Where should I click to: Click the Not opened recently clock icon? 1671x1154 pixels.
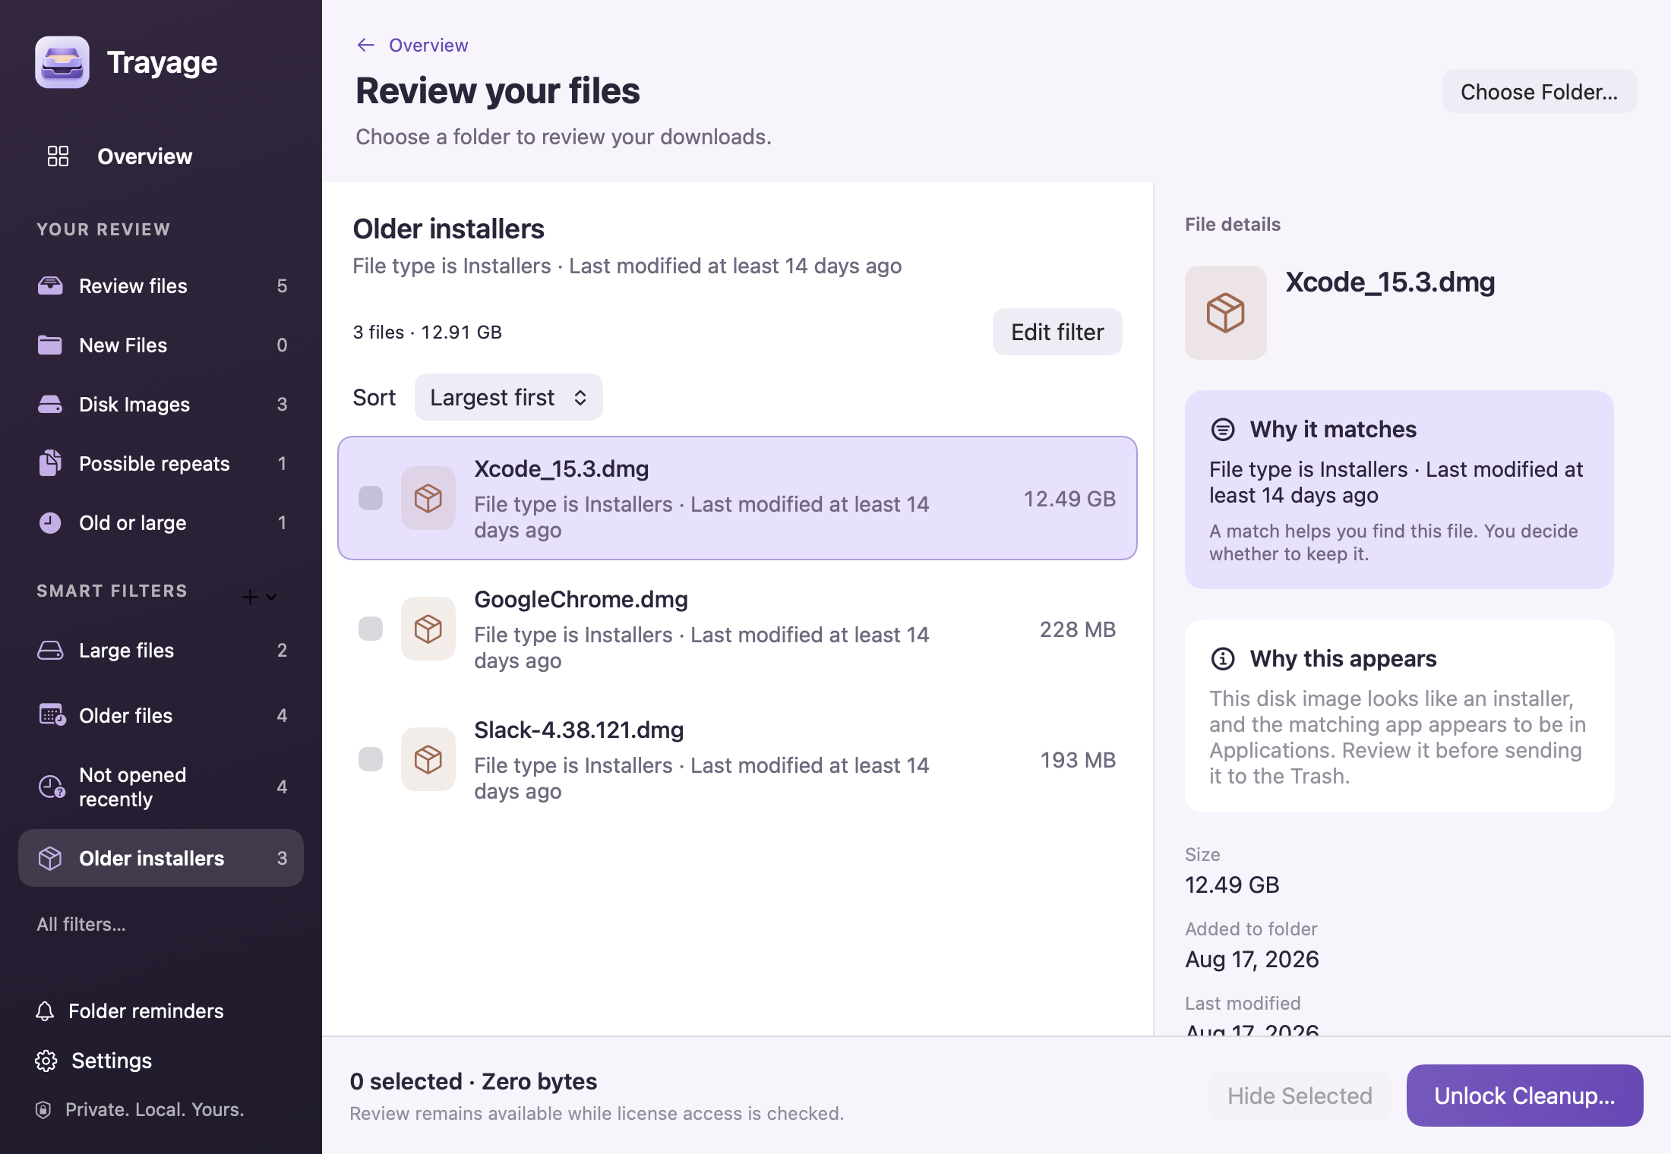52,787
